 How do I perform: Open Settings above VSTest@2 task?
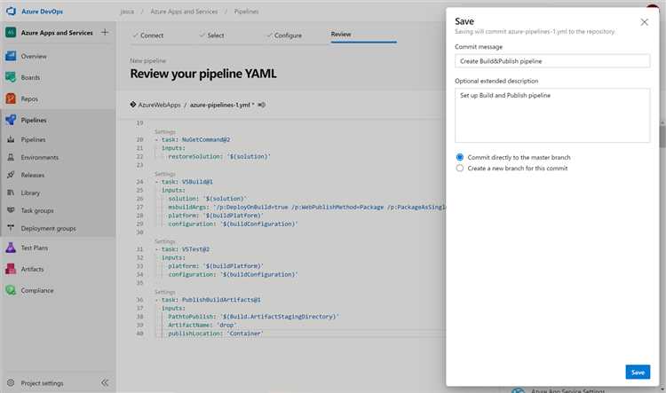click(x=165, y=241)
